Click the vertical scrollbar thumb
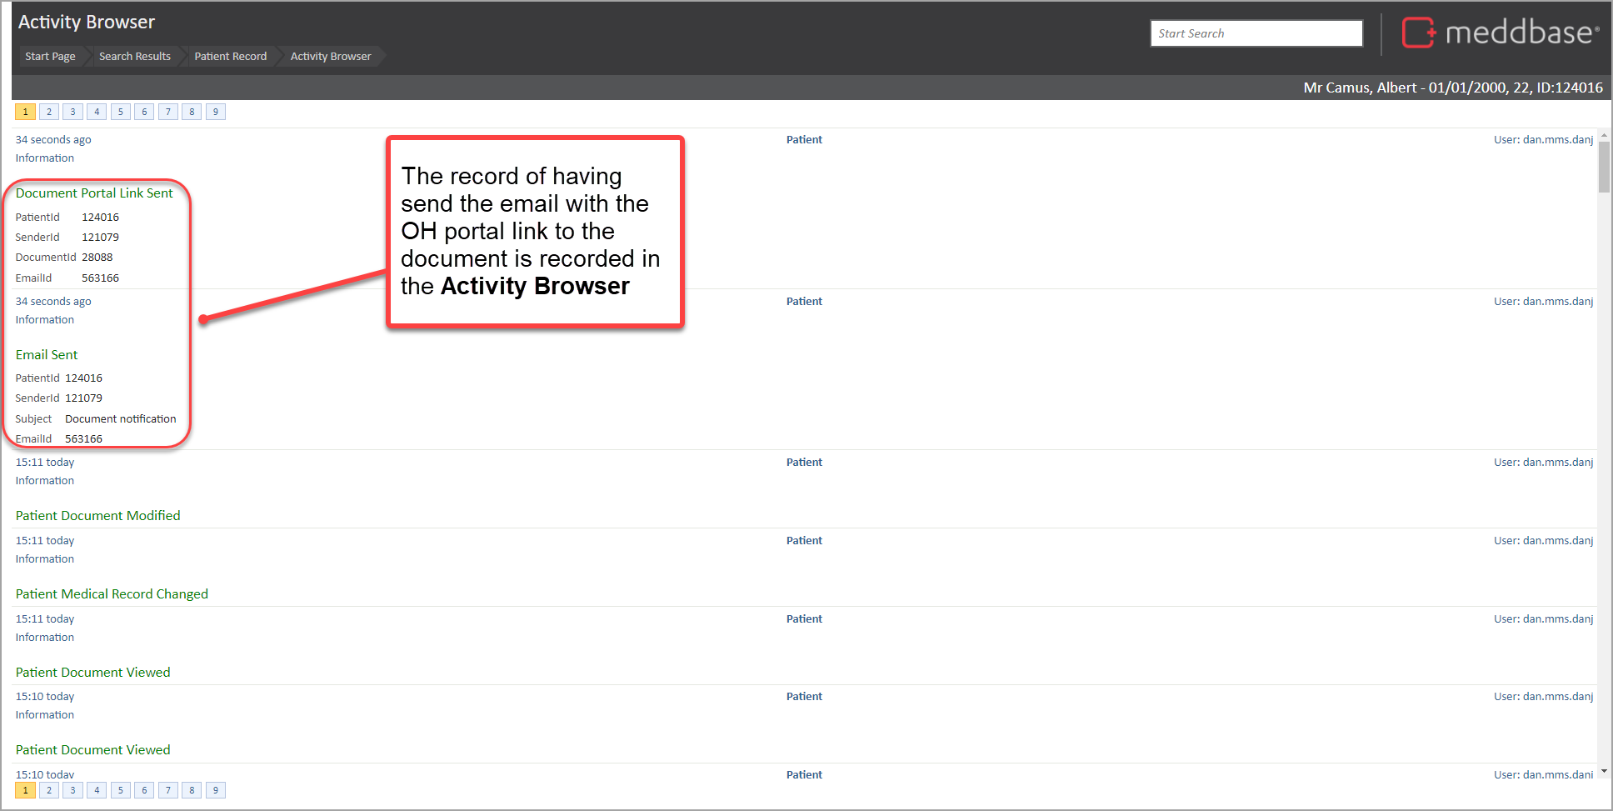The image size is (1613, 811). [1604, 167]
